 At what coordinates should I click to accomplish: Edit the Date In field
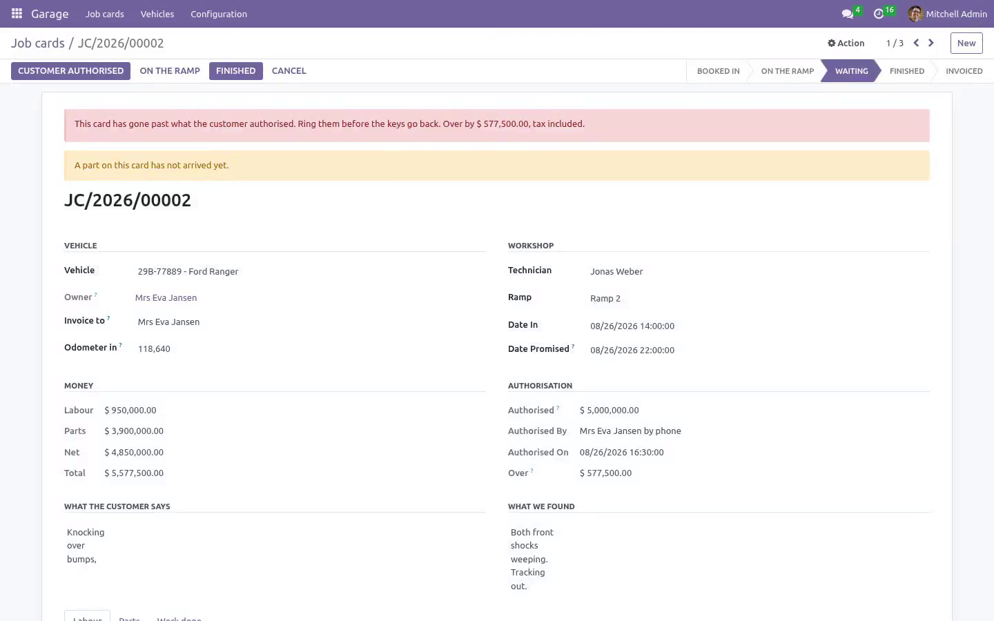[x=758, y=326]
